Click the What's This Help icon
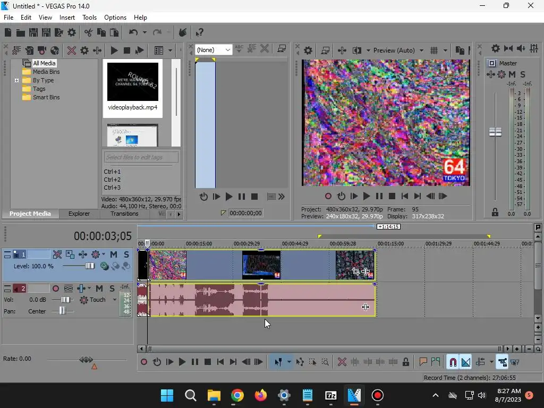Image resolution: width=544 pixels, height=408 pixels. pos(199,32)
